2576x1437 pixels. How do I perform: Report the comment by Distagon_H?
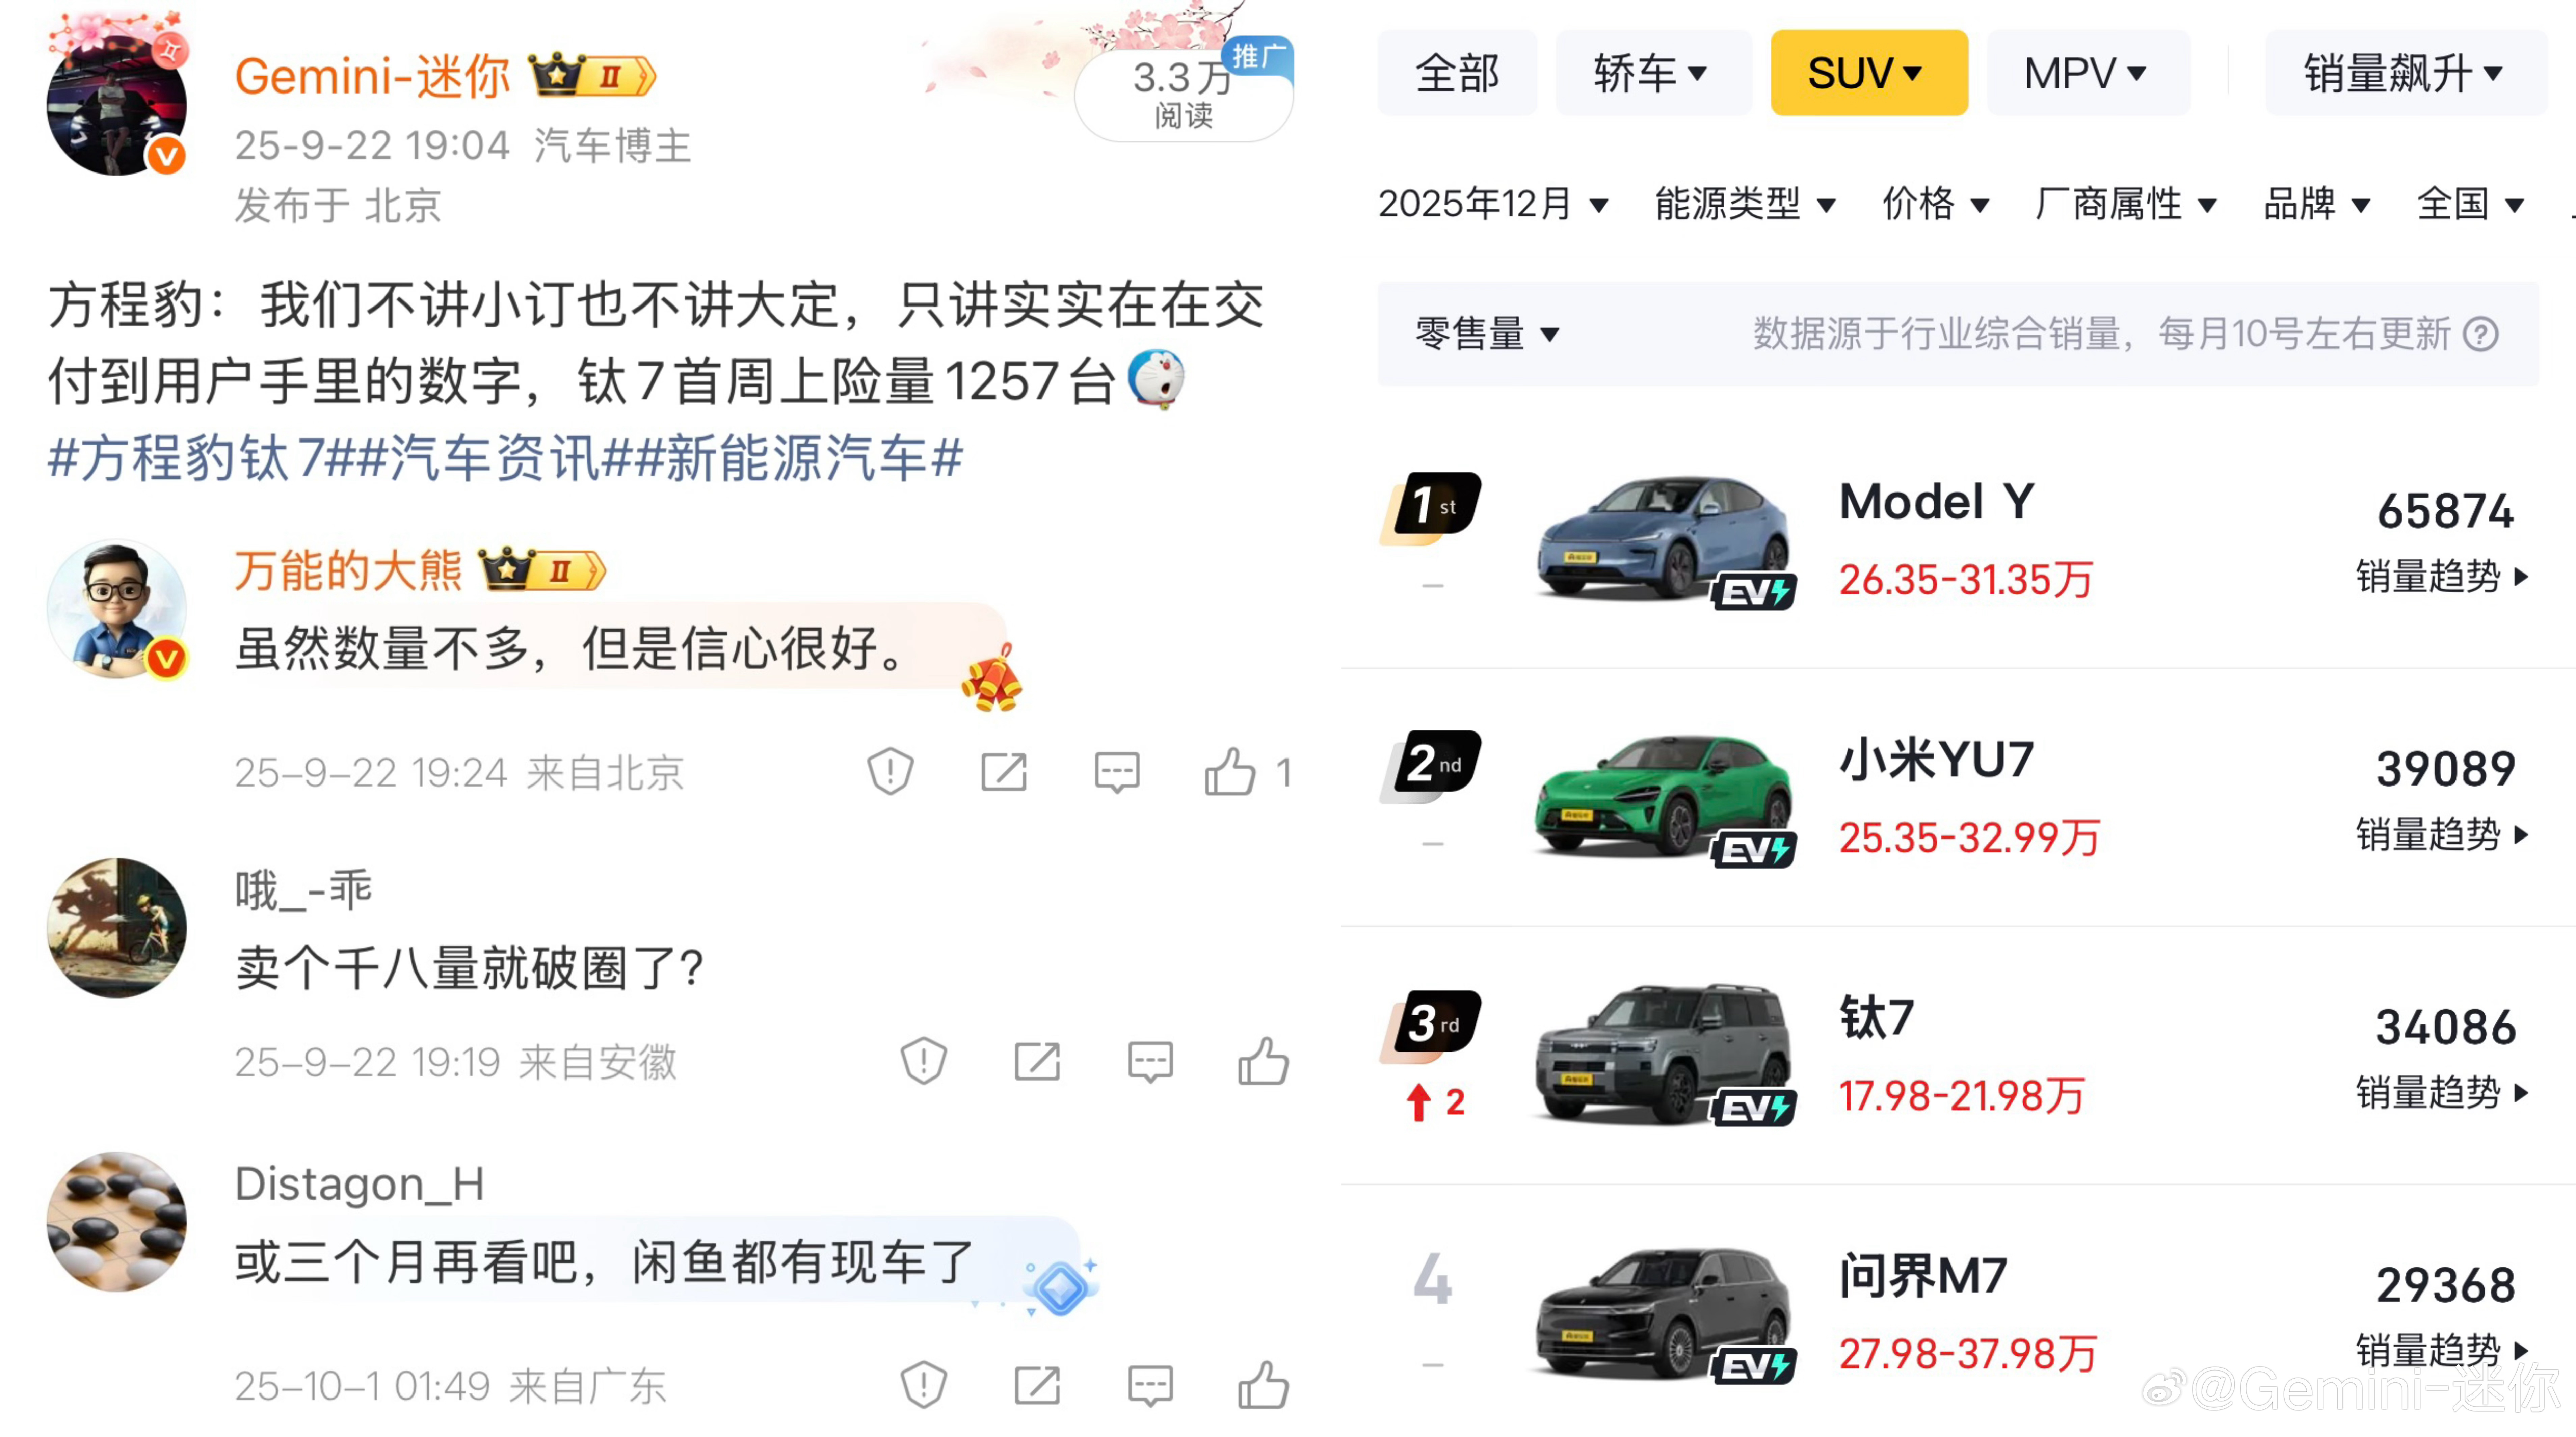coord(923,1386)
